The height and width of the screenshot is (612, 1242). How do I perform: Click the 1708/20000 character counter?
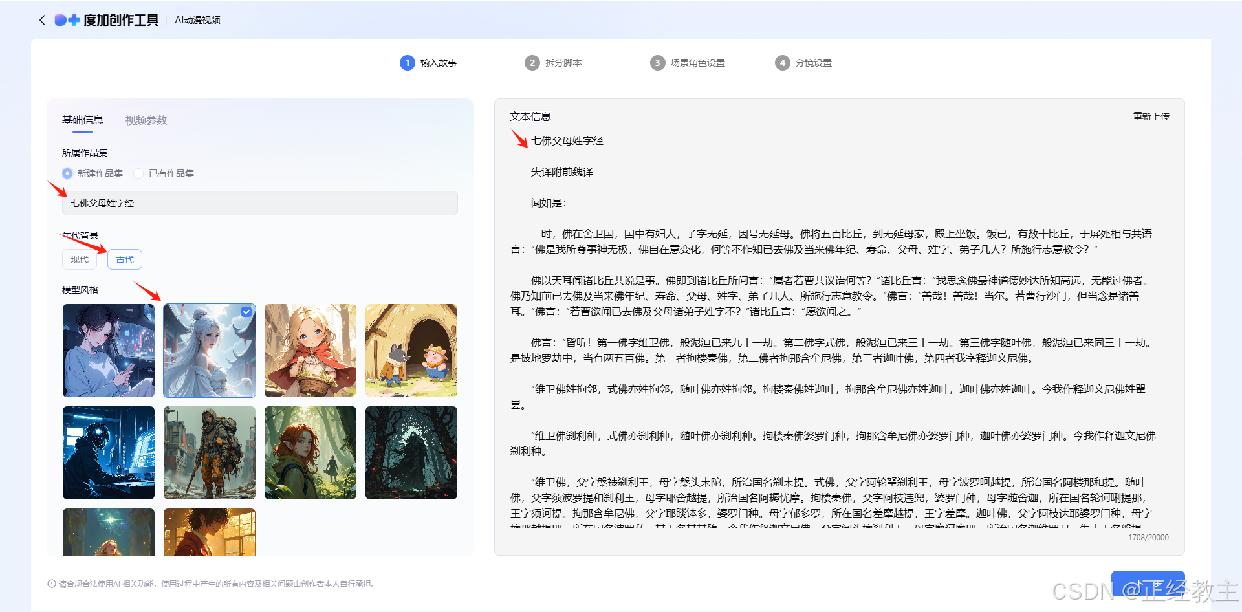click(x=1148, y=538)
